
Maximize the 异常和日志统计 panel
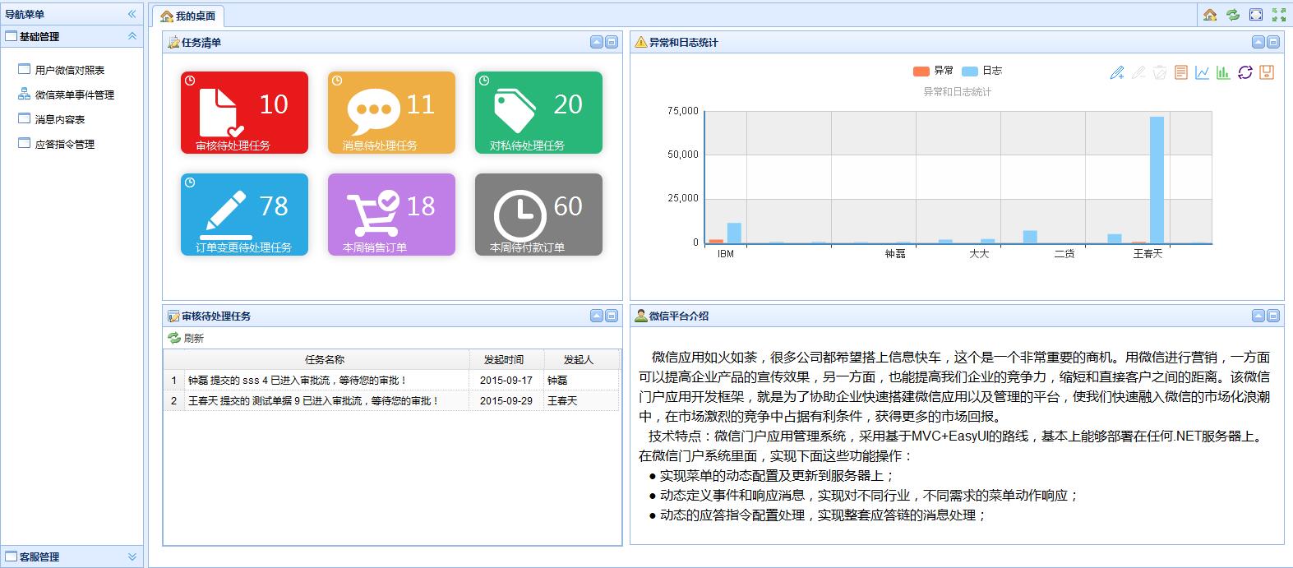pyautogui.click(x=1273, y=42)
